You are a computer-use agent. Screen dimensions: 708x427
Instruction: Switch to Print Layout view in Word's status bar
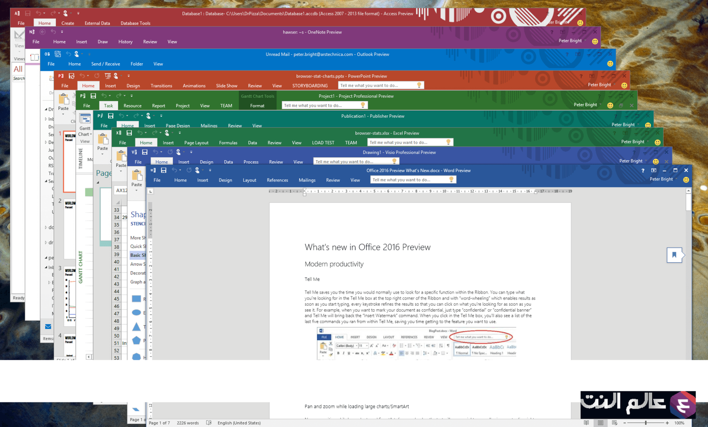[600, 423]
